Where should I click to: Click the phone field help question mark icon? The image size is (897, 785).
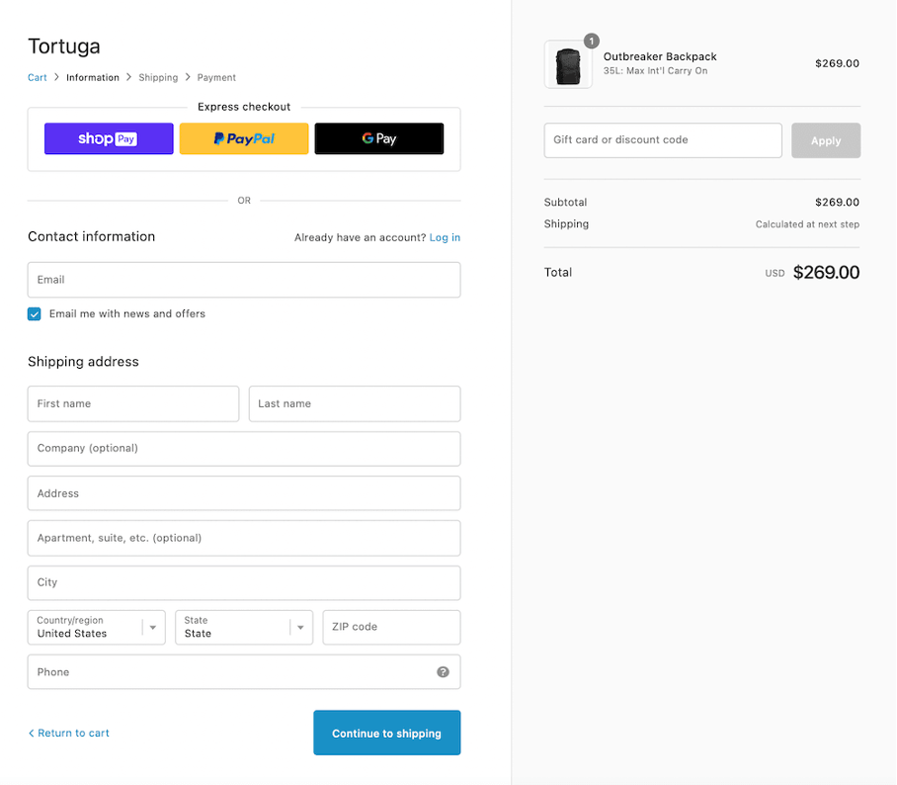coord(443,671)
